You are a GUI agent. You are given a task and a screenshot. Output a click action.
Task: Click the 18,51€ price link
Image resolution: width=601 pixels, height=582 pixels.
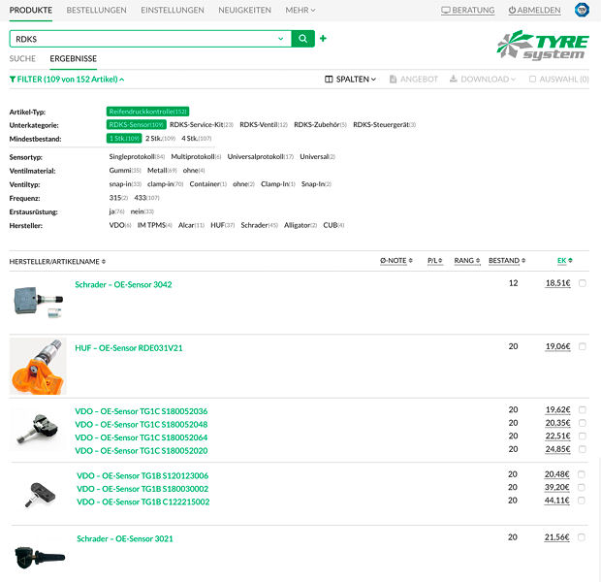[x=558, y=283]
